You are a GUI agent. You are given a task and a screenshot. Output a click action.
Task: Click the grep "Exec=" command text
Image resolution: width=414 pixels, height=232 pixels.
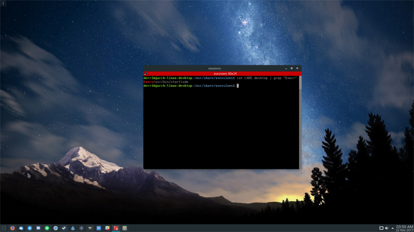(285, 78)
